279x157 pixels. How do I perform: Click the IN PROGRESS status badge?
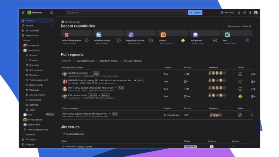190,147
